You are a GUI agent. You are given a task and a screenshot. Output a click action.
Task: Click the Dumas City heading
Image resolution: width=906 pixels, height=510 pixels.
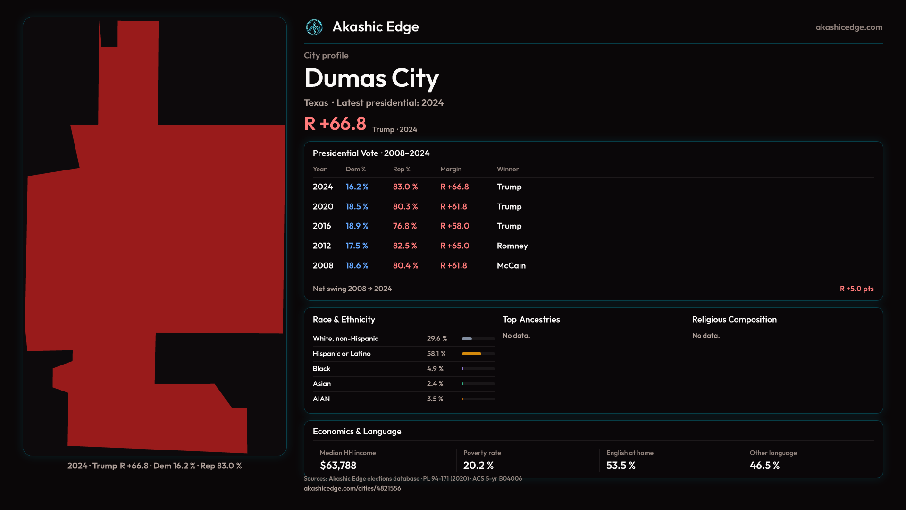371,78
